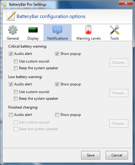Close the BatteryBar Pro Settings window

pos(126,3)
